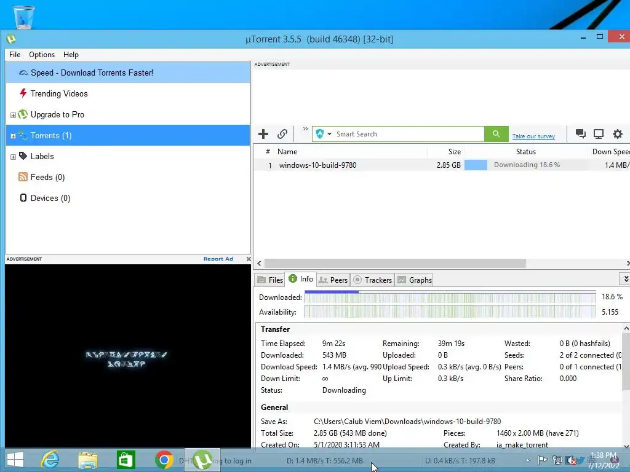Expand hidden toolbar buttons with double chevron
Viewport: 630px width, 472px height.
pyautogui.click(x=306, y=129)
